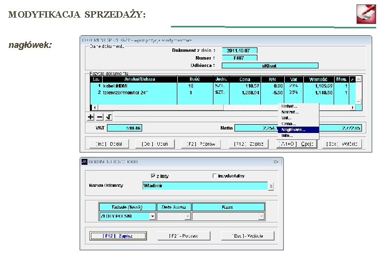Select the Vat... menu entry
Viewport: 381px width, 264px height.
click(298, 118)
